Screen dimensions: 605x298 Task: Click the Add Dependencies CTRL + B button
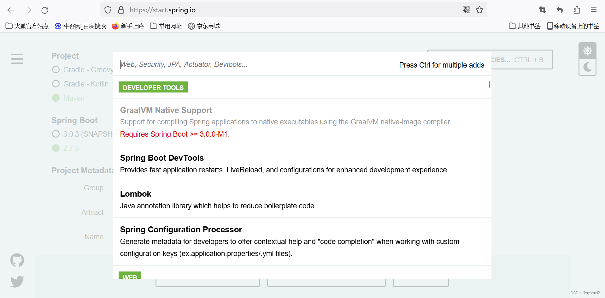pyautogui.click(x=522, y=60)
